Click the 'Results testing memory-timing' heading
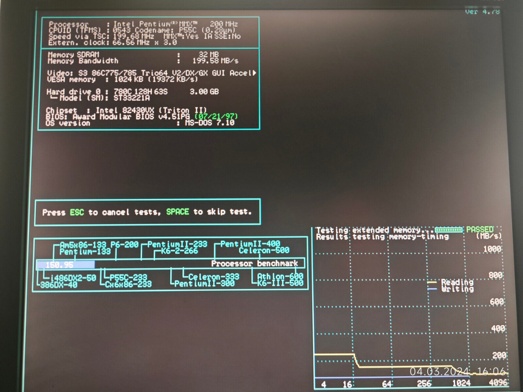Image resolution: width=523 pixels, height=392 pixels. [x=382, y=236]
